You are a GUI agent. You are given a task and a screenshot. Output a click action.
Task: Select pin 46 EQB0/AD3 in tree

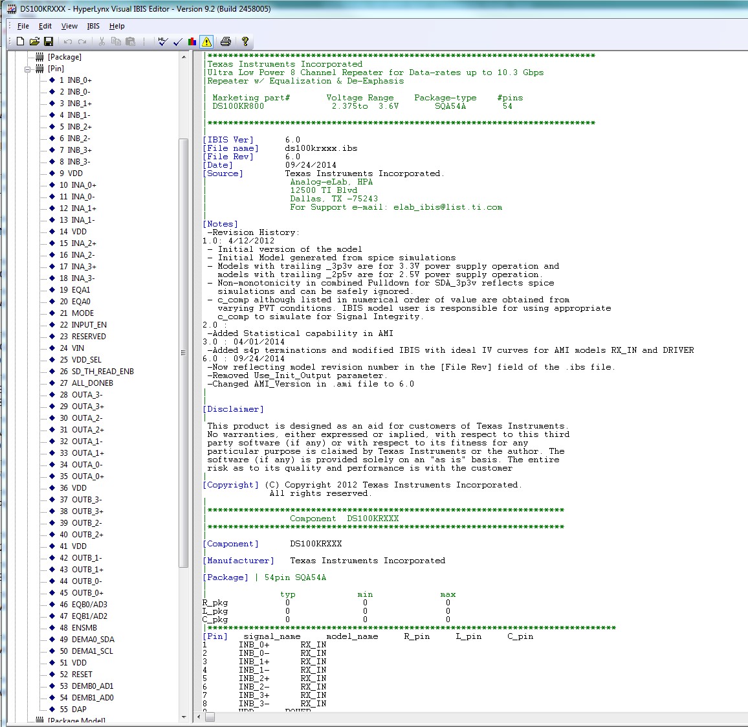(83, 604)
